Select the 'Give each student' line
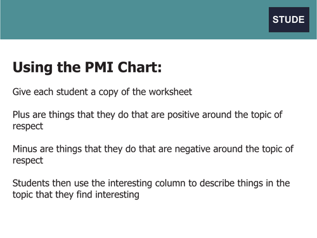This screenshot has height=238, width=317. point(102,92)
